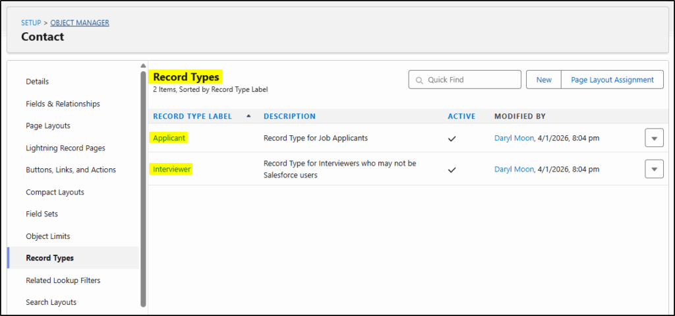Open Page Layout Assignment
The image size is (675, 316).
[x=612, y=80]
